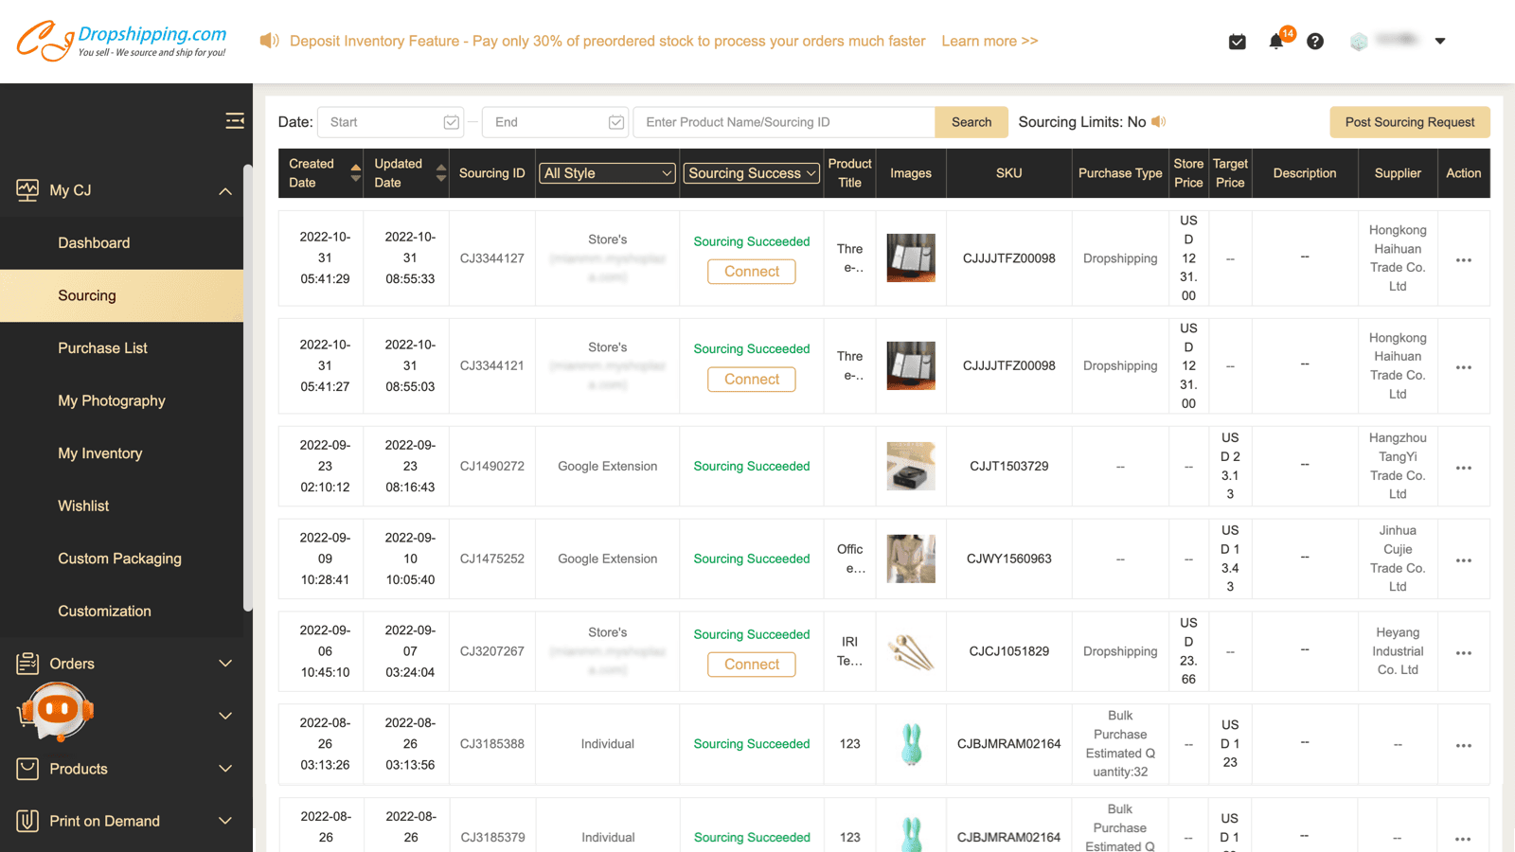Image resolution: width=1515 pixels, height=852 pixels.
Task: Click the Post Sourcing Request button
Action: coord(1409,121)
